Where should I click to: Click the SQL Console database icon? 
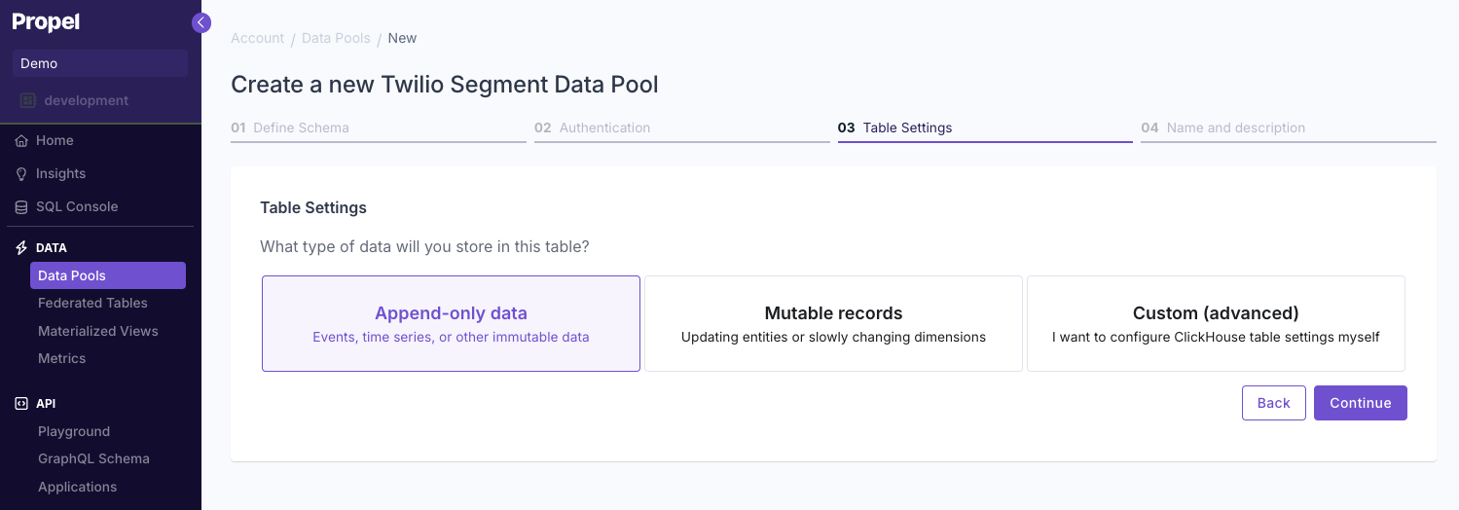[21, 206]
